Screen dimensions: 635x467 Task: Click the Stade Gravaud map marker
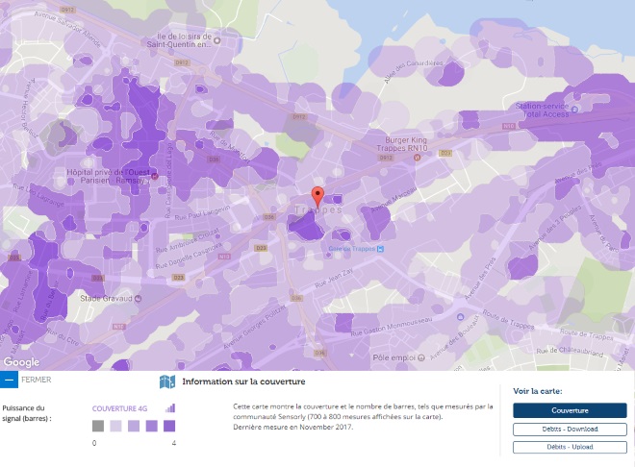click(x=137, y=297)
